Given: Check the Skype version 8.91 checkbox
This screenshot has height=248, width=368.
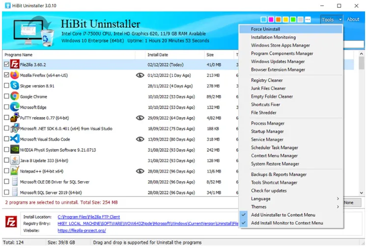Looking at the screenshot, I should click(x=6, y=86).
